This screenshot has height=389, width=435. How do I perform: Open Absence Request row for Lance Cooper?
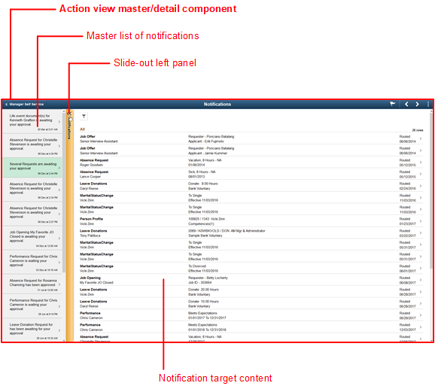click(x=251, y=174)
